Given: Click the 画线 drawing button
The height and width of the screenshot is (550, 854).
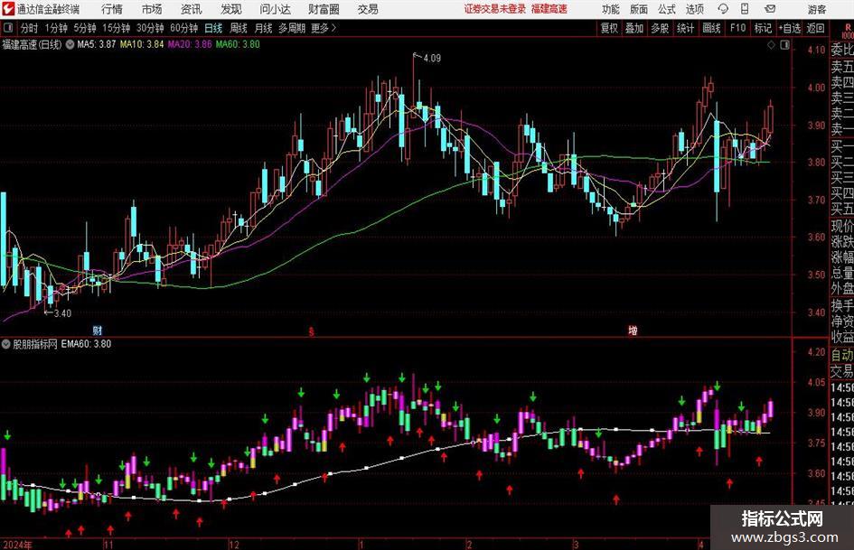Looking at the screenshot, I should [x=711, y=28].
